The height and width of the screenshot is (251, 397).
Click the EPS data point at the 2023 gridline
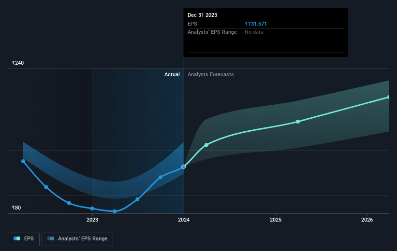[x=92, y=209]
